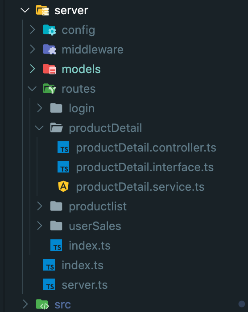
Task: Click the green routes folder icon
Action: [50, 89]
